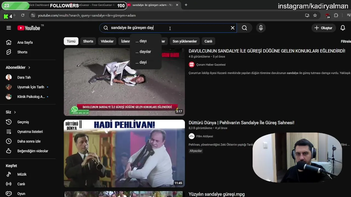Bookmark this page with the star
The image size is (351, 197).
(x=315, y=15)
